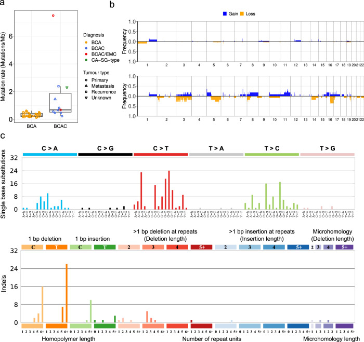The height and width of the screenshot is (342, 364).
Task: Click the 'Single base substitutions' axis title
Action: tap(3, 184)
